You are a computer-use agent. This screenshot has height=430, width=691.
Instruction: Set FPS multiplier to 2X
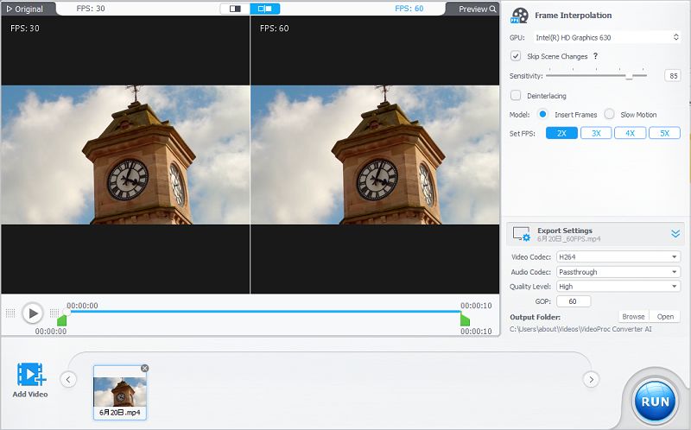[561, 133]
